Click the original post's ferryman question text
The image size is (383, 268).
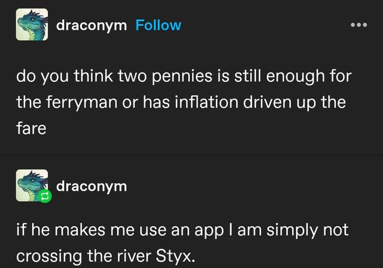(x=180, y=102)
